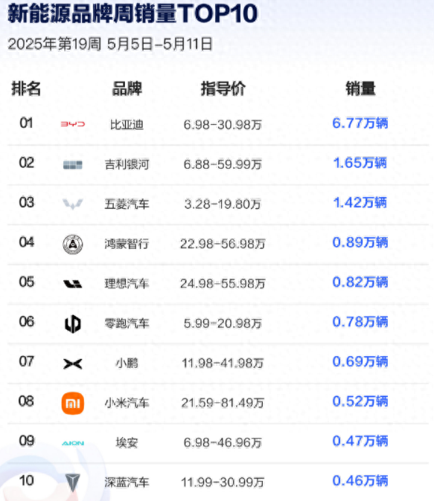
Task: Select the 22.98-56.98万 price range
Action: 223,244
